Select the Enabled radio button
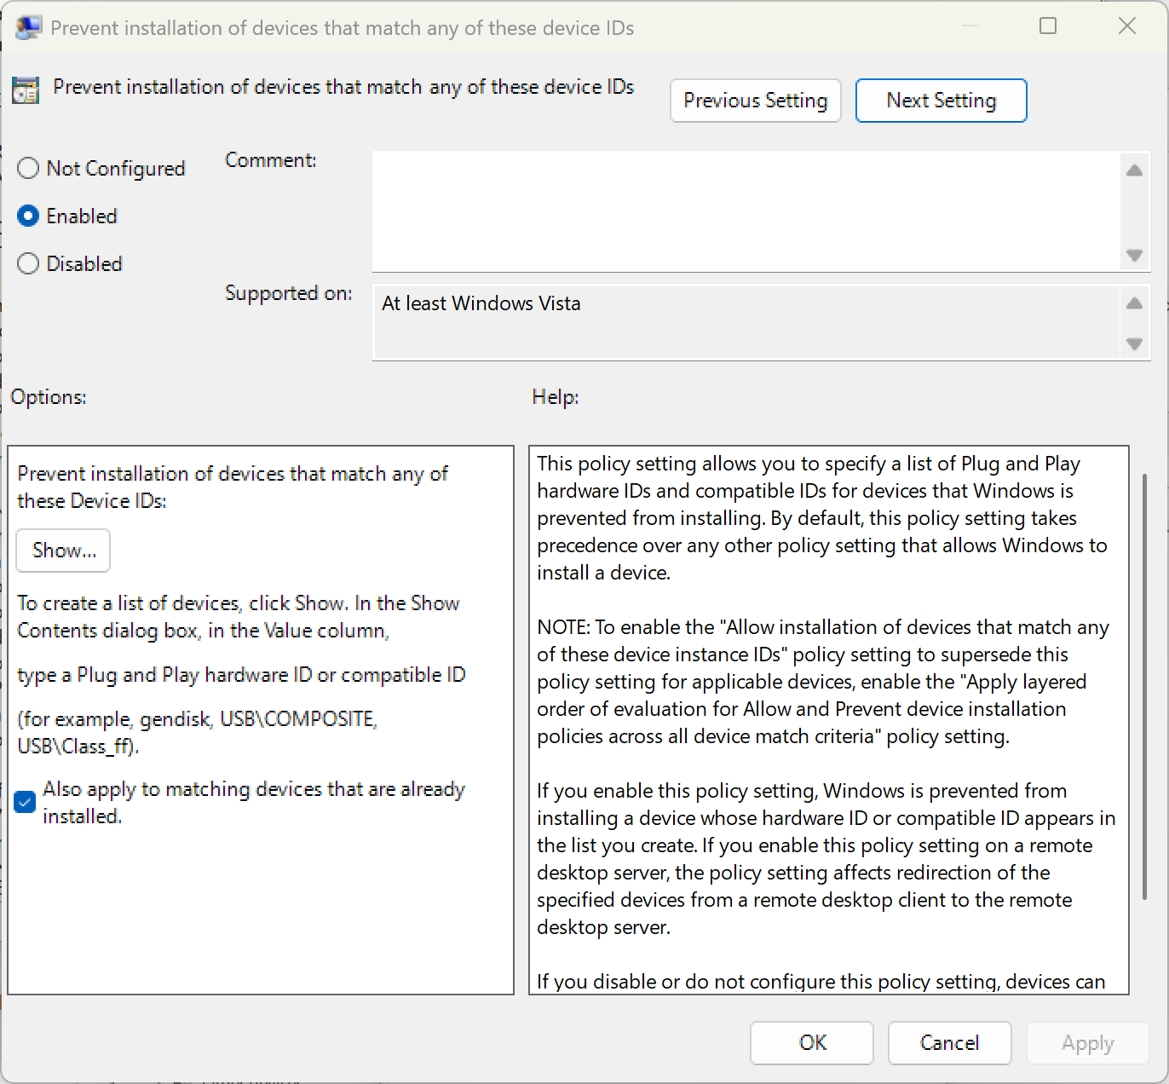This screenshot has height=1084, width=1169. coord(28,216)
